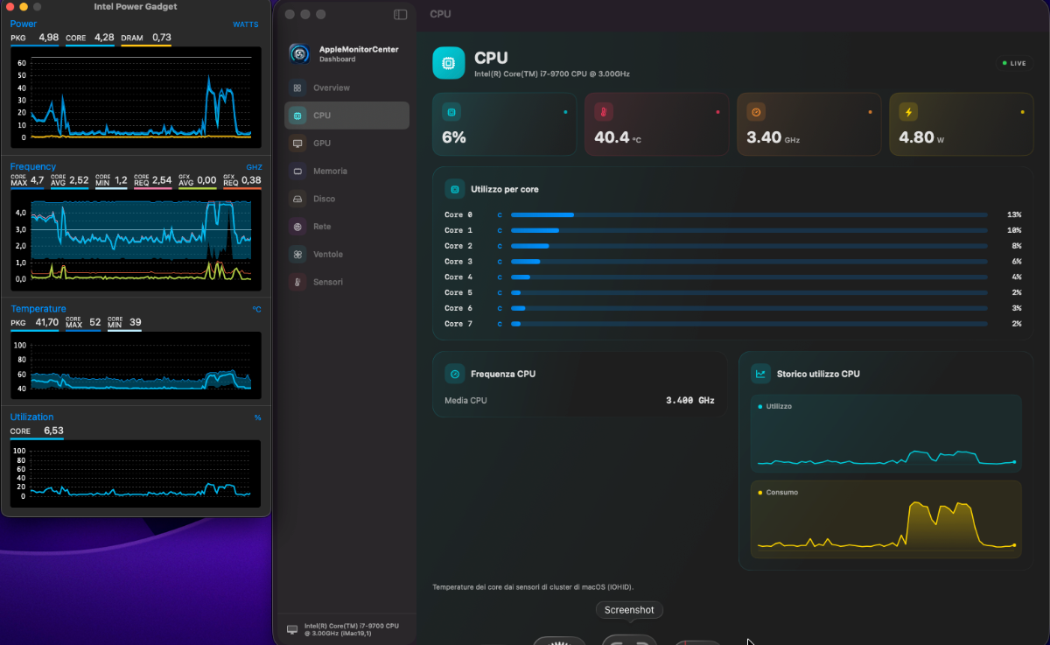This screenshot has height=645, width=1050.
Task: Click the frequency card gauge icon
Action: pos(756,112)
